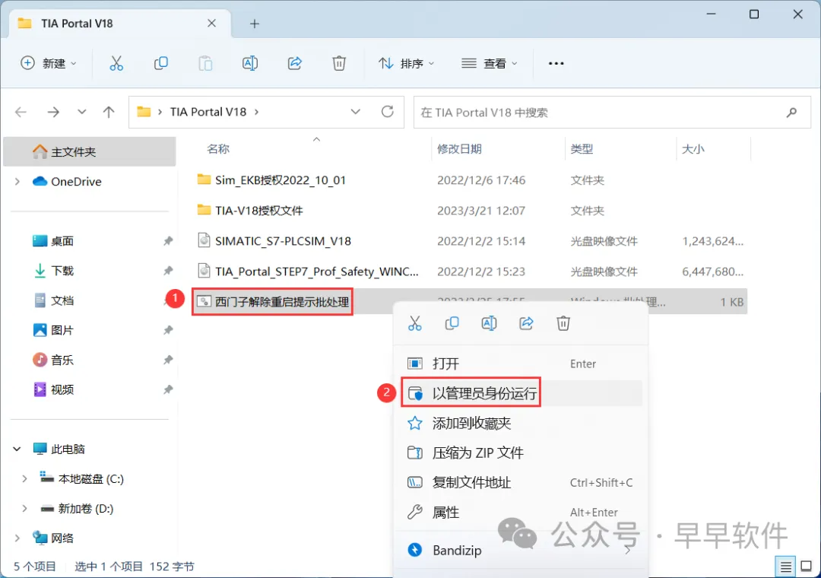Select 打开 in the context menu
The height and width of the screenshot is (578, 821).
(521, 364)
